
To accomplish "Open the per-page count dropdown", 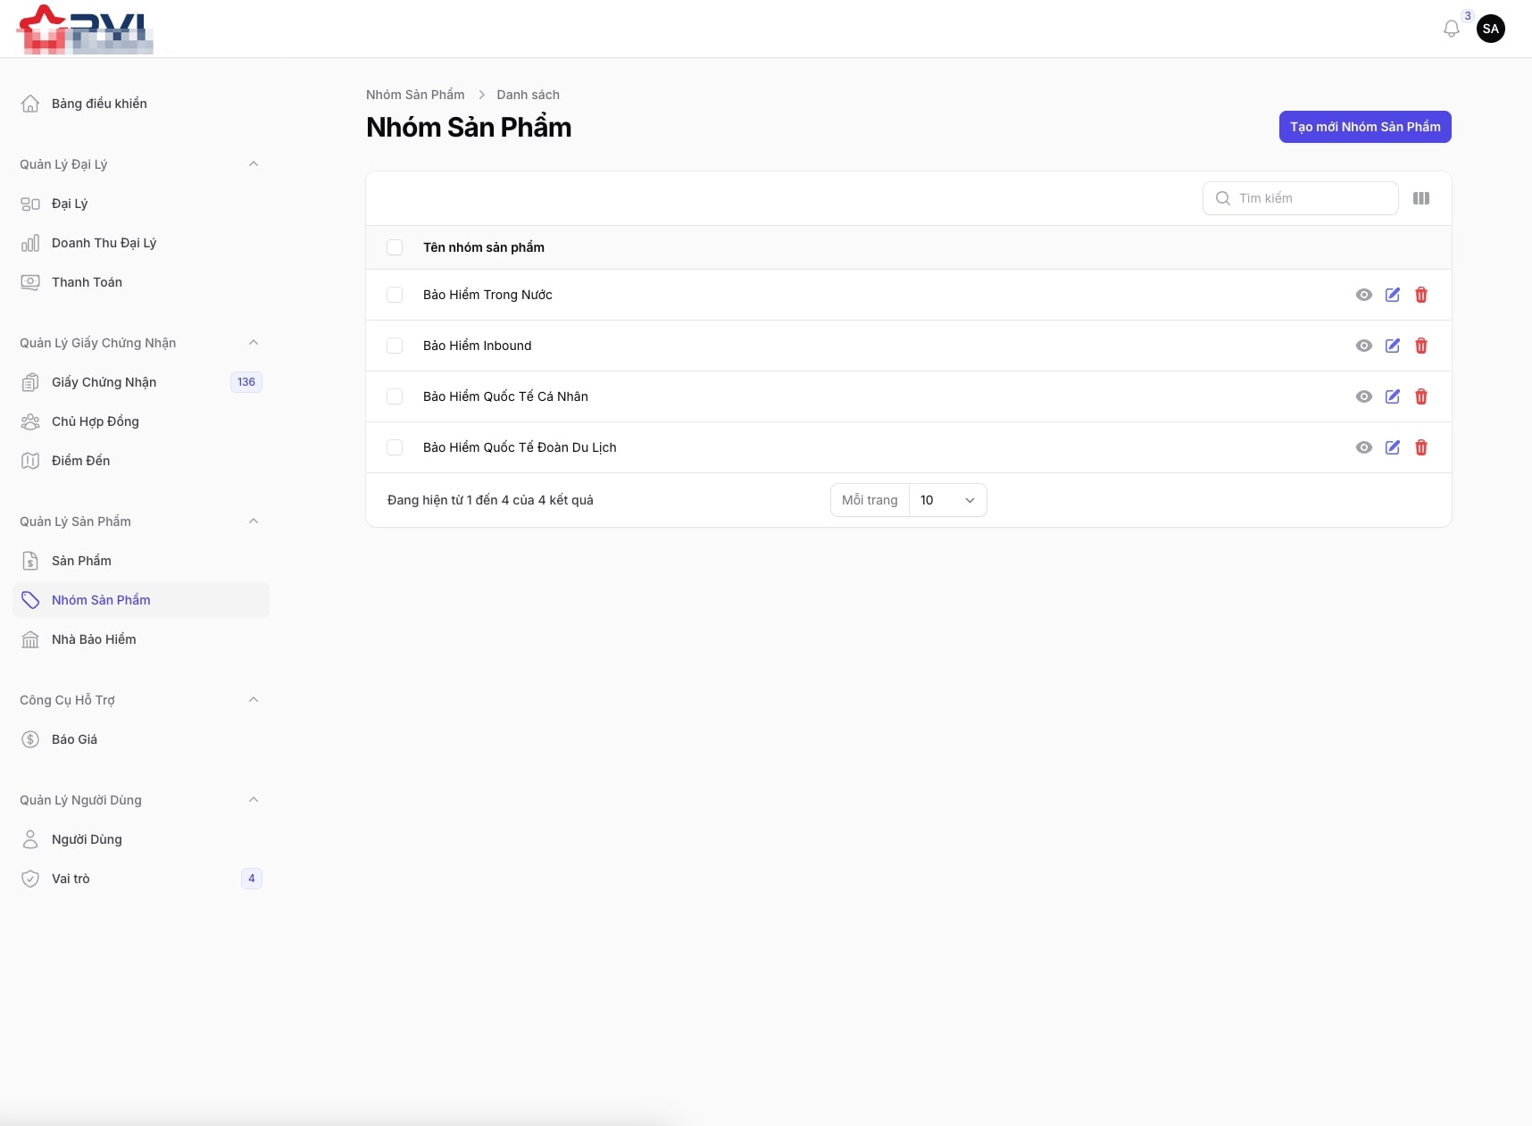I will [946, 500].
